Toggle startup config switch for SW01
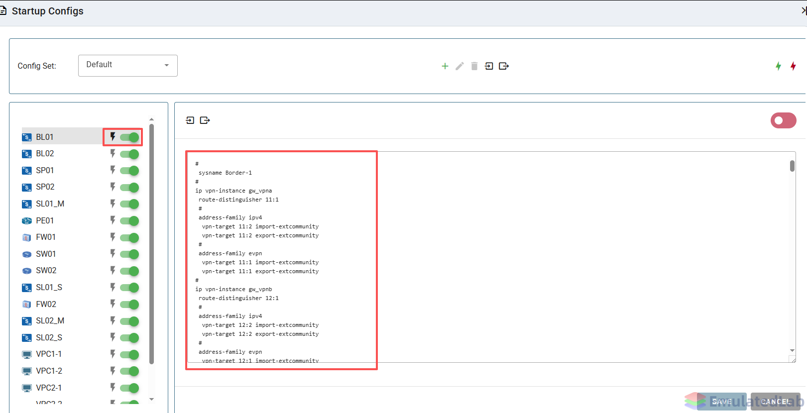The image size is (807, 413). click(129, 254)
